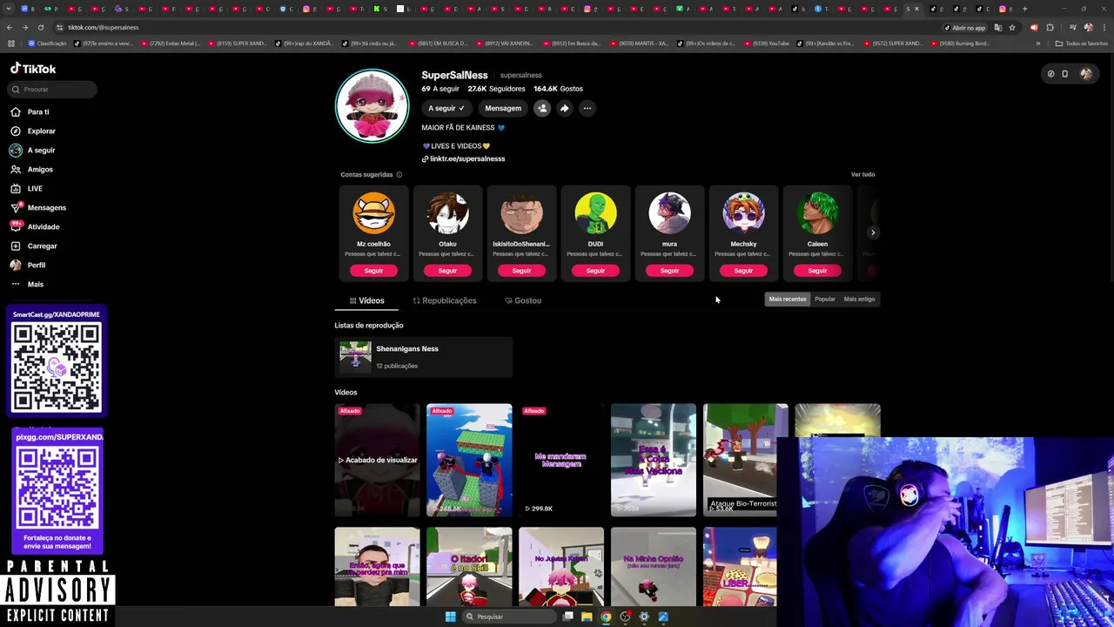This screenshot has width=1114, height=627.
Task: Open Acabado de visualizar video
Action: (x=377, y=460)
